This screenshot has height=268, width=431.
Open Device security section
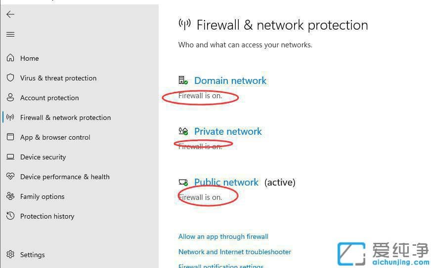pyautogui.click(x=43, y=157)
